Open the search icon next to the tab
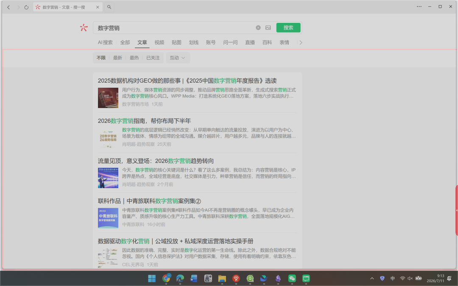Viewport: 458px width, 286px height. pyautogui.click(x=109, y=7)
